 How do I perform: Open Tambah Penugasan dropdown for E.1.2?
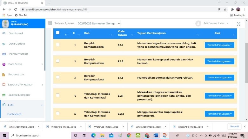coord(219,61)
